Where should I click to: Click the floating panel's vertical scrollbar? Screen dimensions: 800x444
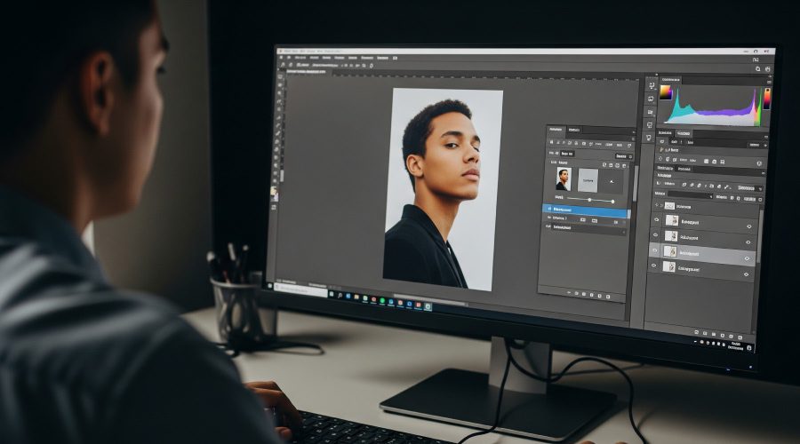[x=636, y=184]
